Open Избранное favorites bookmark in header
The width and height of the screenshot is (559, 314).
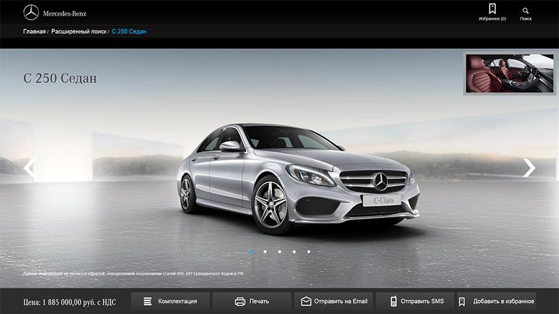pyautogui.click(x=492, y=10)
